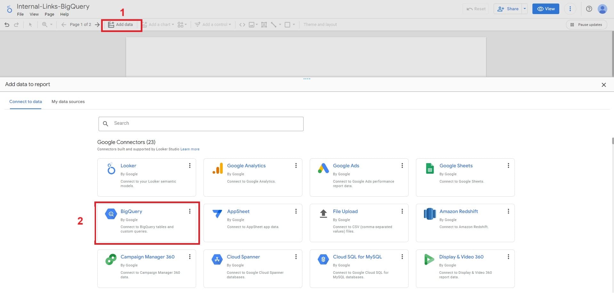Select the Amazon Redshift connector icon

(x=430, y=214)
